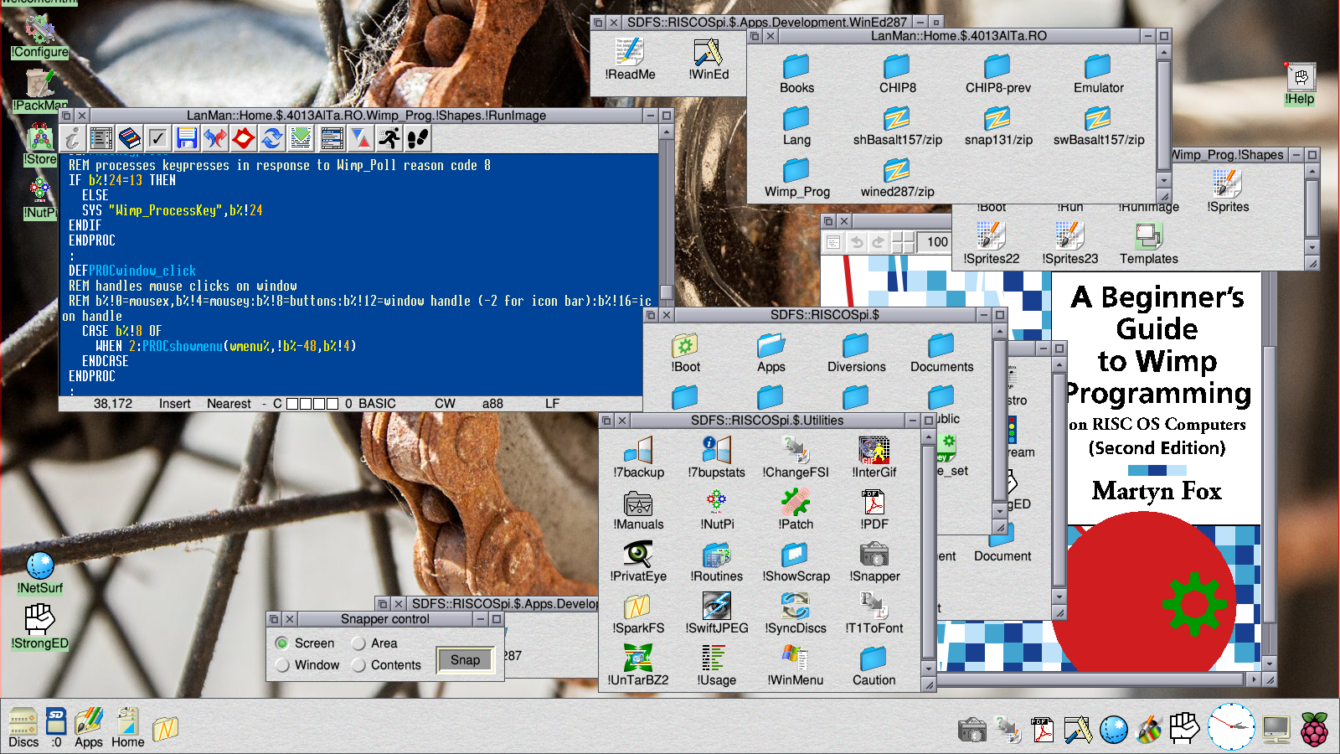Viewport: 1340px width, 754px height.
Task: Click the red diamond icon in StrongED toolbar
Action: pyautogui.click(x=244, y=138)
